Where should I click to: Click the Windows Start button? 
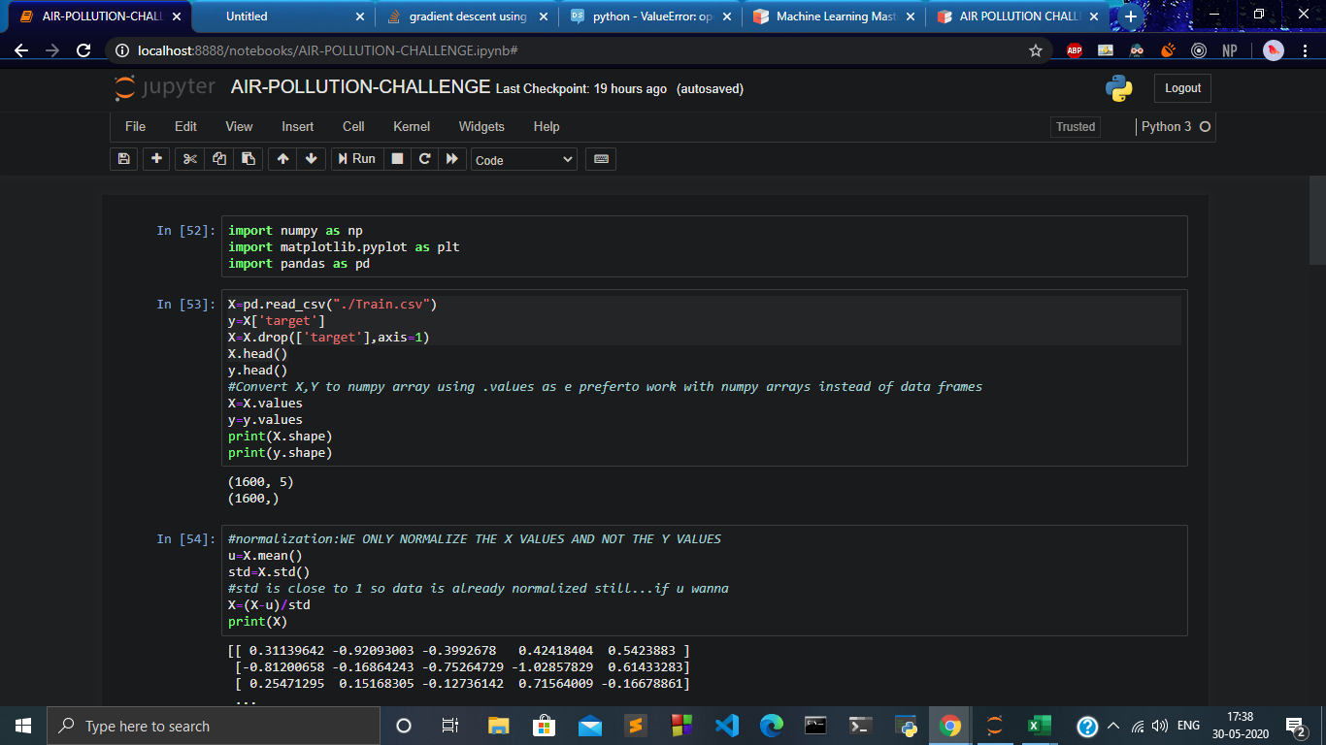(23, 726)
